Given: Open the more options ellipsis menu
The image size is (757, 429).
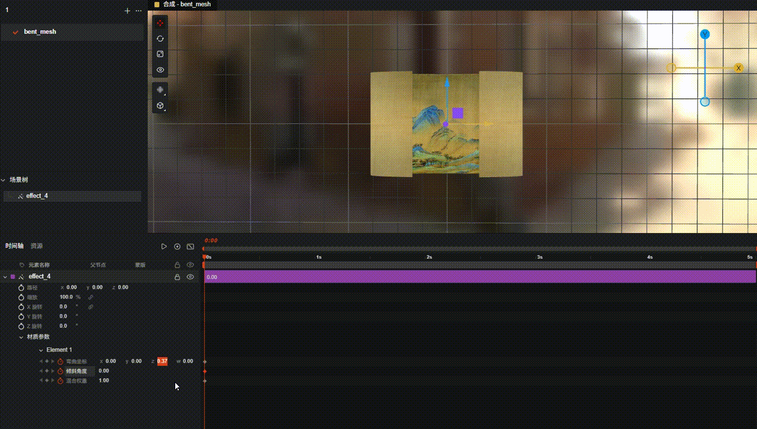Looking at the screenshot, I should 139,11.
